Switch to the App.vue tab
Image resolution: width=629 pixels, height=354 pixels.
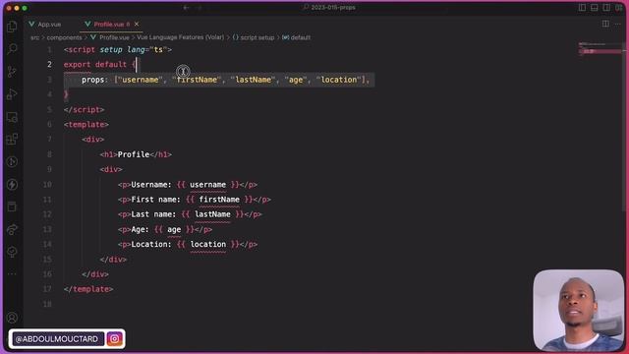tap(45, 25)
